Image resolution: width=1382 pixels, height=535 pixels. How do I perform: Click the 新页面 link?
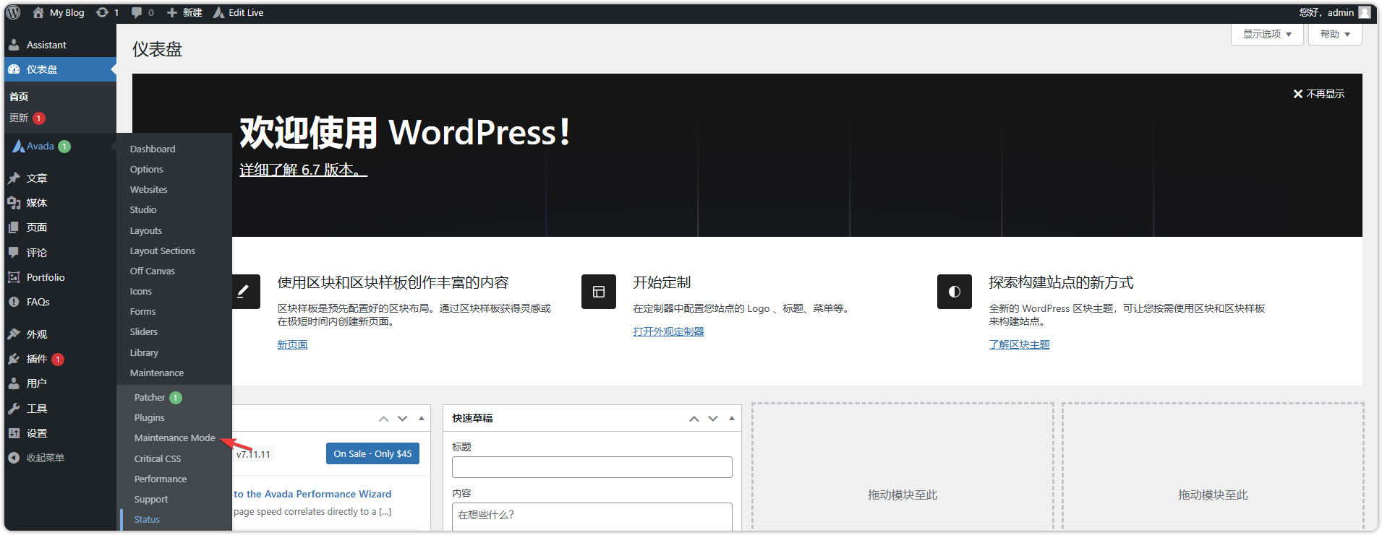click(292, 344)
